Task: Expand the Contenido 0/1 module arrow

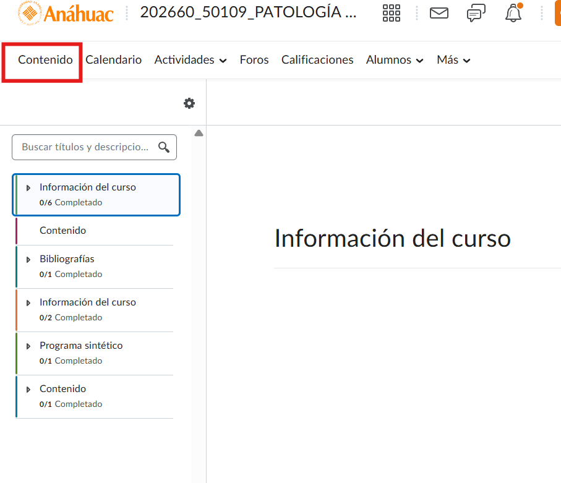Action: click(x=28, y=390)
